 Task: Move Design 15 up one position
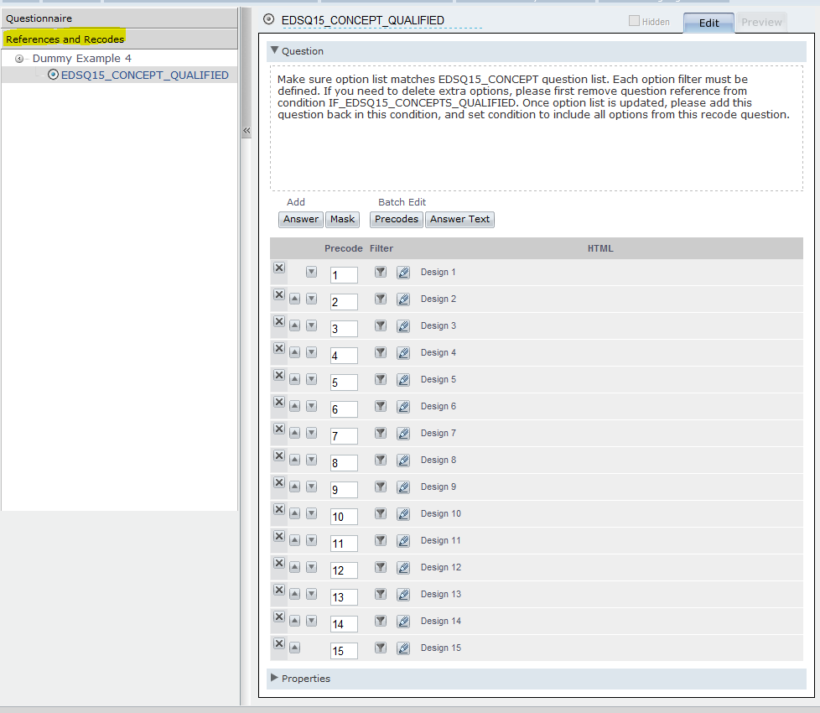tap(295, 648)
